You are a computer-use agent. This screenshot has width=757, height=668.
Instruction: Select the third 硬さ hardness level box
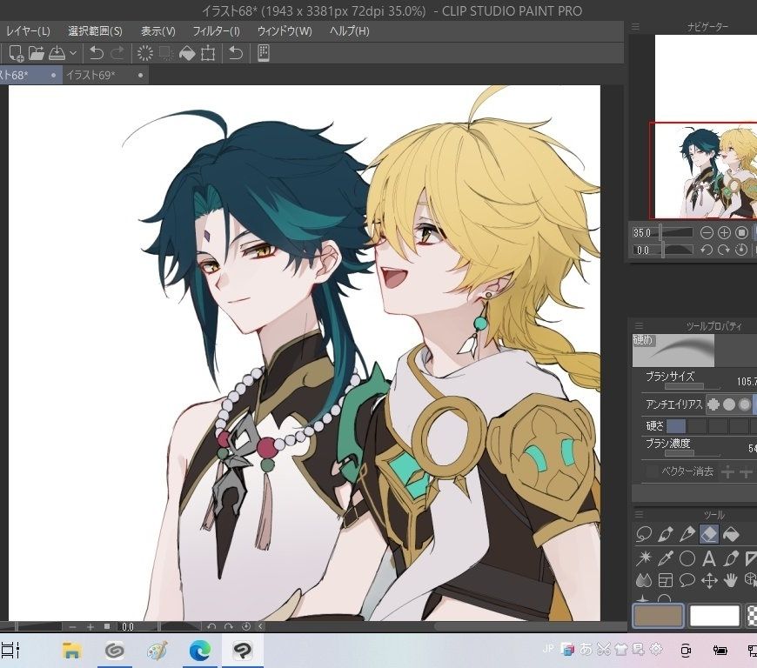coord(718,425)
